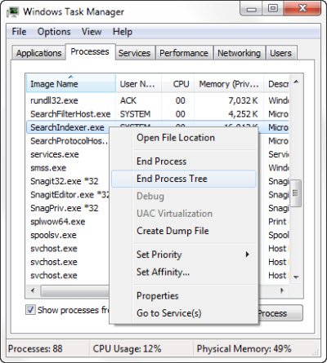Switch to the Performance tab
The height and width of the screenshot is (363, 327).
184,53
